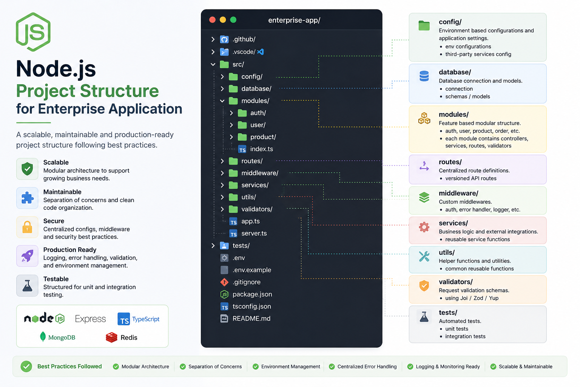The height and width of the screenshot is (387, 580).
Task: Expand the product/ folder chevron
Action: click(x=231, y=137)
